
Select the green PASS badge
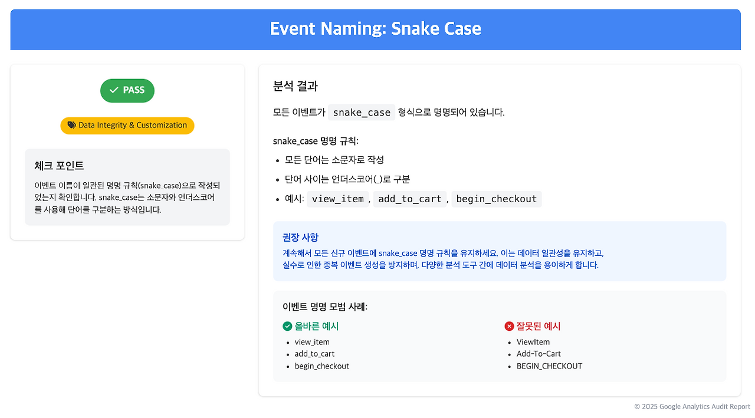[127, 90]
